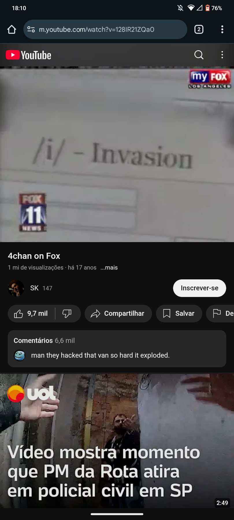The height and width of the screenshot is (520, 234).
Task: Open the browser home page icon
Action: tap(12, 29)
